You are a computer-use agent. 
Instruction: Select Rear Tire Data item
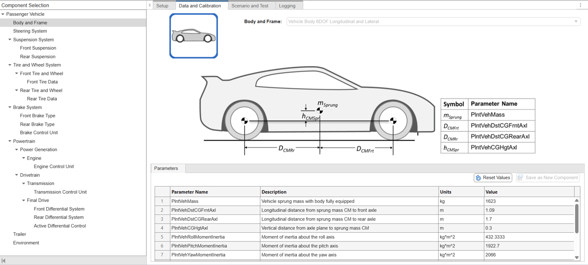42,99
